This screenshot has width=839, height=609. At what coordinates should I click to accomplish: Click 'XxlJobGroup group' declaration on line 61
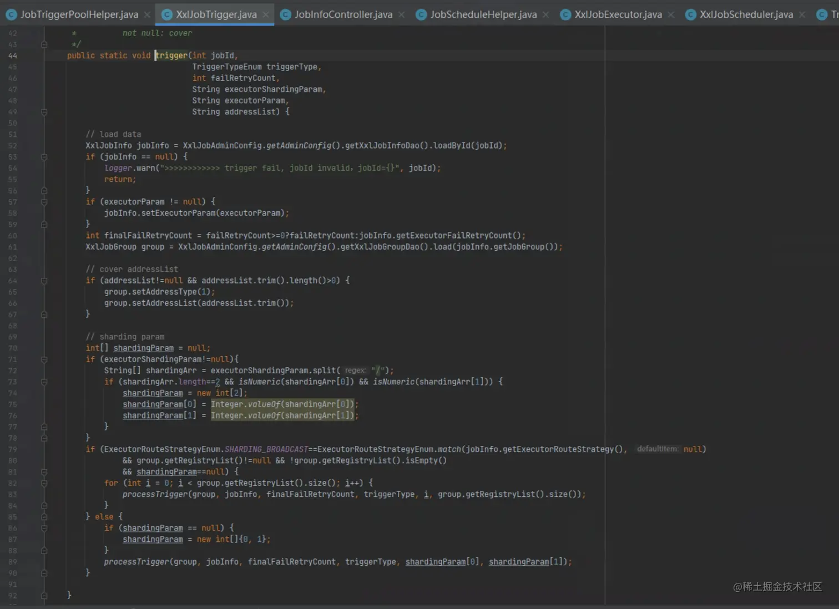[125, 247]
